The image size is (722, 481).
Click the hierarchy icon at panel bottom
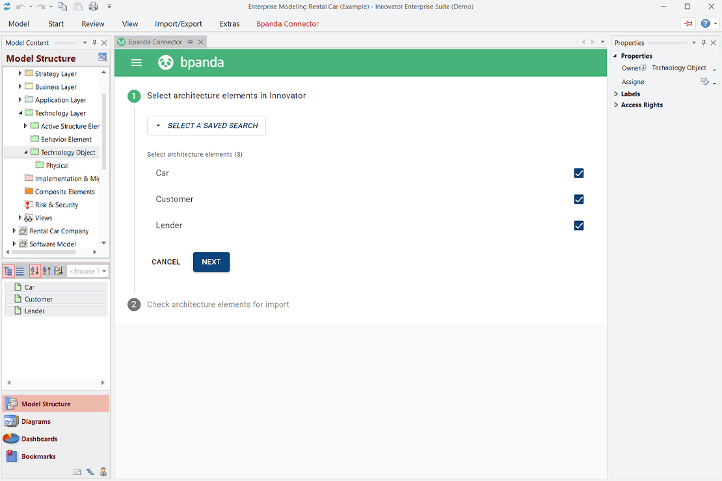90,472
